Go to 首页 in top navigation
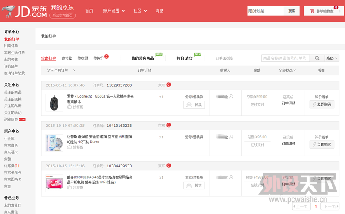The height and width of the screenshot is (214, 345). [89, 11]
